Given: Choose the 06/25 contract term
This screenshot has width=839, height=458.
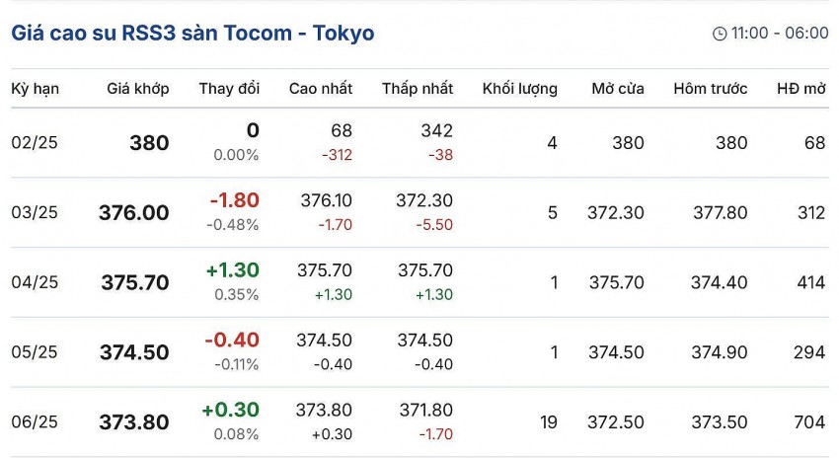Looking at the screenshot, I should [35, 421].
